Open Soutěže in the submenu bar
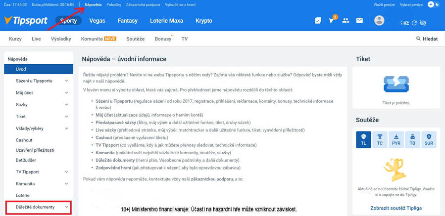445x216 pixels. [x=135, y=39]
